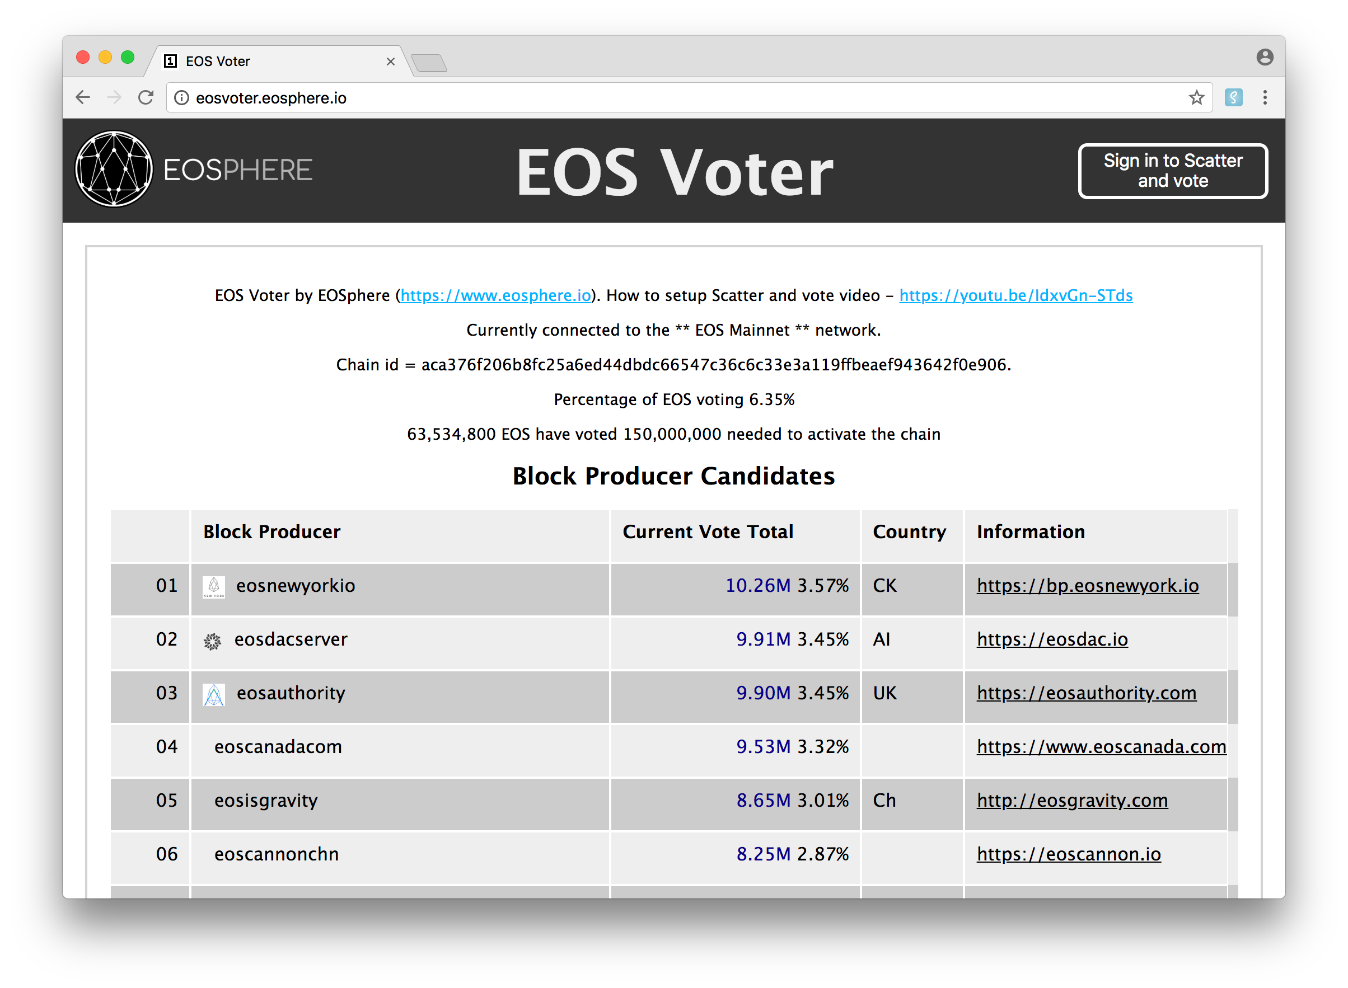
Task: Click Percentage of EOS voting 6.35% text
Action: pyautogui.click(x=673, y=399)
